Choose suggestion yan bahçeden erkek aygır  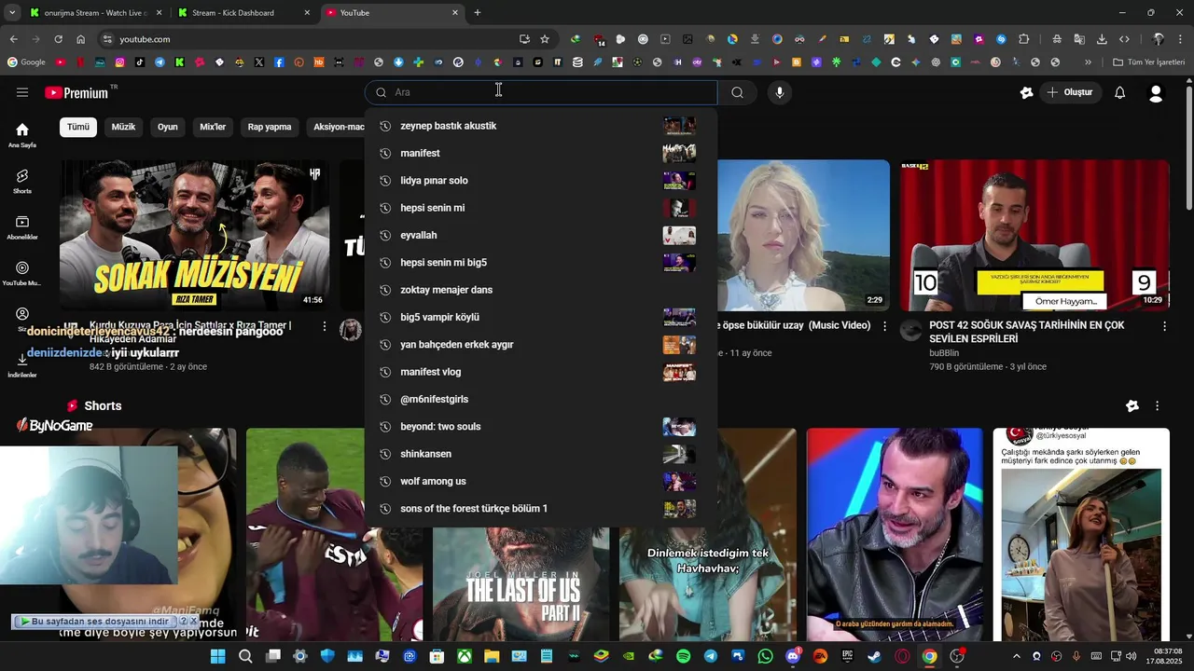(x=541, y=345)
